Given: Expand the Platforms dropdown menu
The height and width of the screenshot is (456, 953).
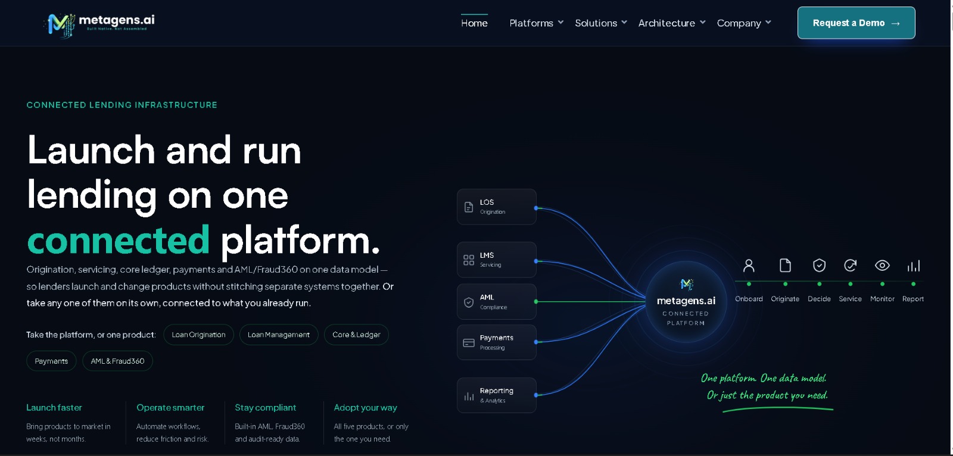Looking at the screenshot, I should [536, 23].
